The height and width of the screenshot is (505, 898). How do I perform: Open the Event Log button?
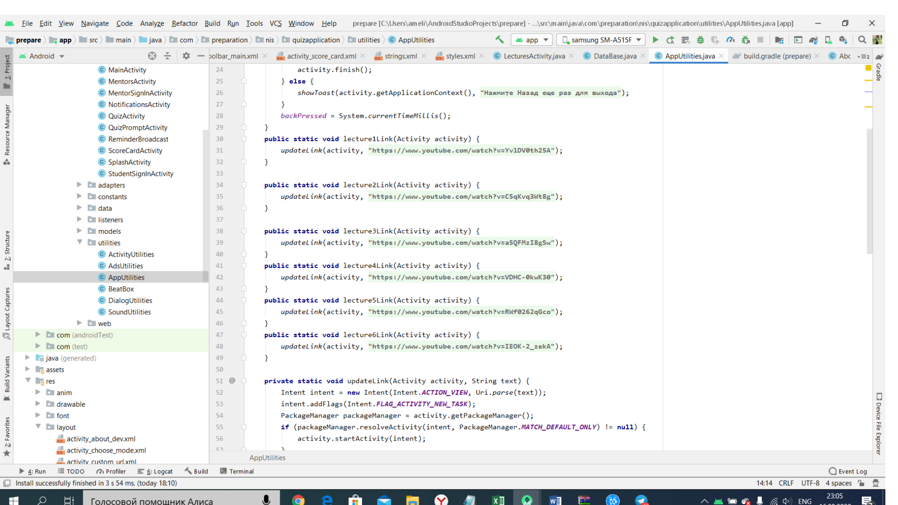tap(847, 471)
